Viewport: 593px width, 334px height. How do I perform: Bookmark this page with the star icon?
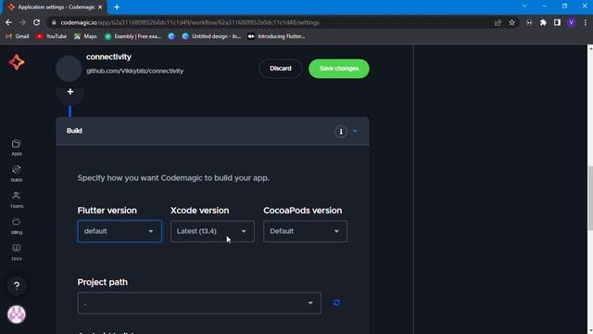pos(511,22)
